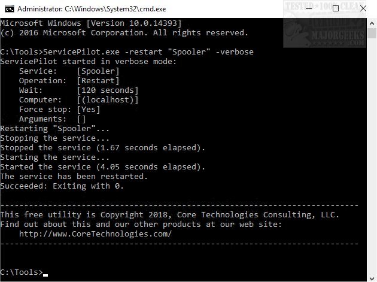Click the ServicePilot.exe -restart command line
The image size is (377, 282).
coord(127,52)
